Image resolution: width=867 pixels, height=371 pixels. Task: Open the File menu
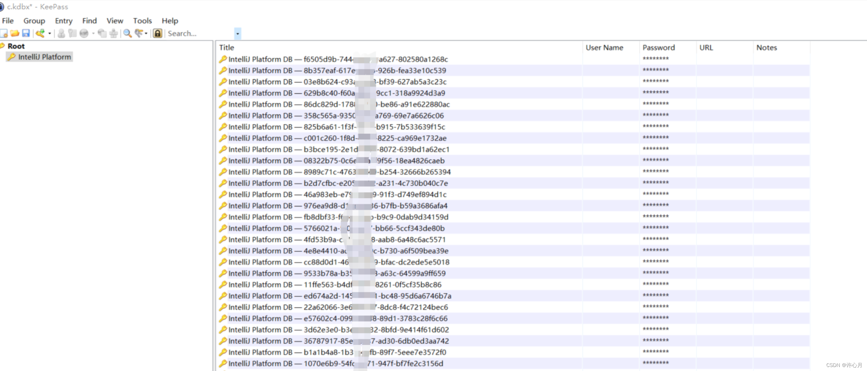coord(8,21)
